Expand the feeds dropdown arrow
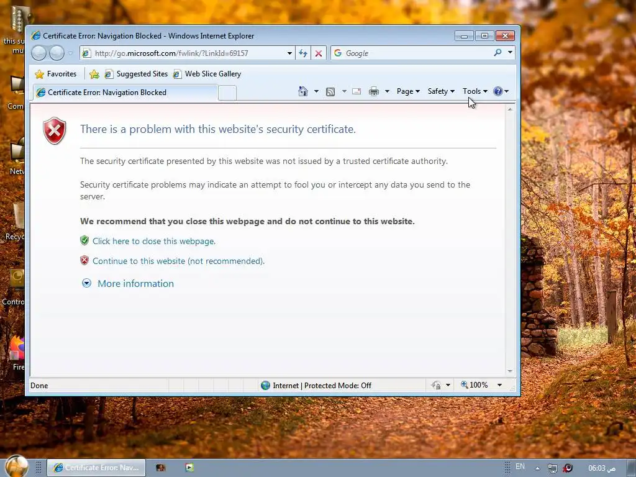 click(x=344, y=91)
